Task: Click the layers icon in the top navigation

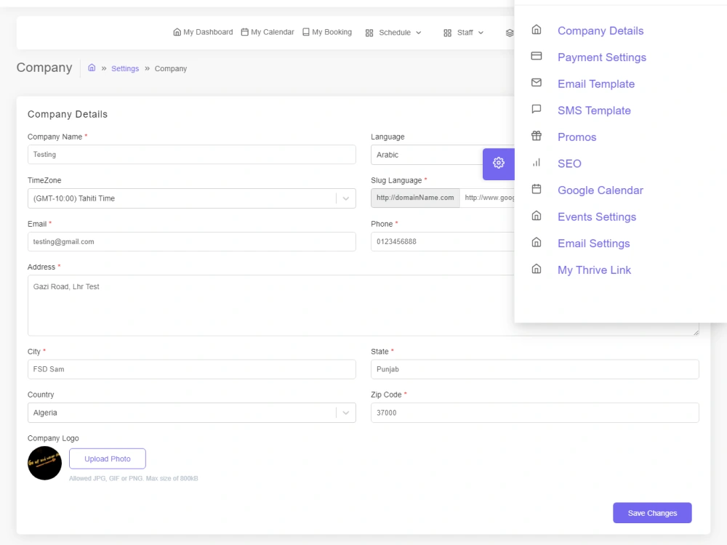Action: click(x=510, y=33)
